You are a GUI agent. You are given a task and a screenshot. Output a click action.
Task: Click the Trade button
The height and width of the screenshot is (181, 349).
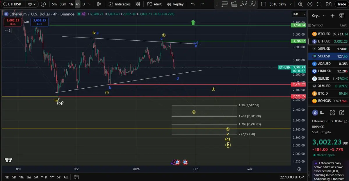click(341, 4)
